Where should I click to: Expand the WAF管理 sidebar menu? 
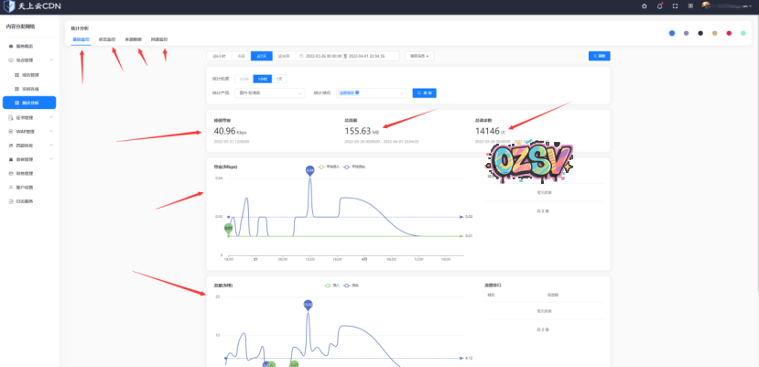point(27,131)
